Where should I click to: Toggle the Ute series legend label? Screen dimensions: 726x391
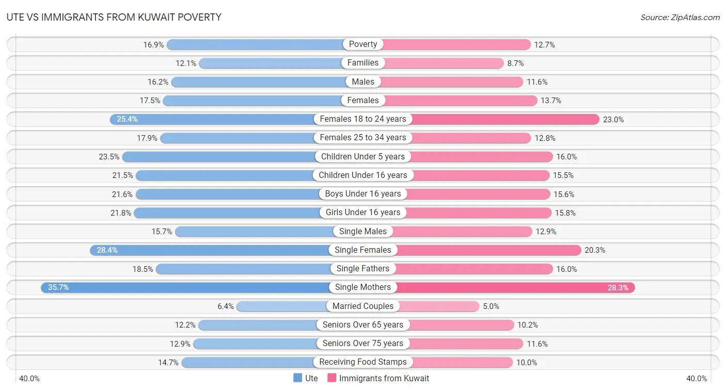[x=311, y=378]
